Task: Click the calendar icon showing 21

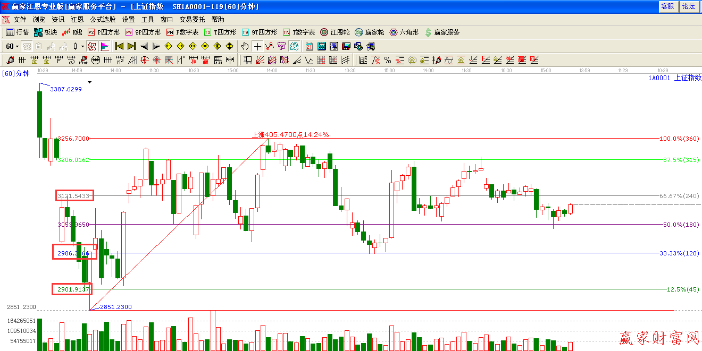Action: coord(309,46)
